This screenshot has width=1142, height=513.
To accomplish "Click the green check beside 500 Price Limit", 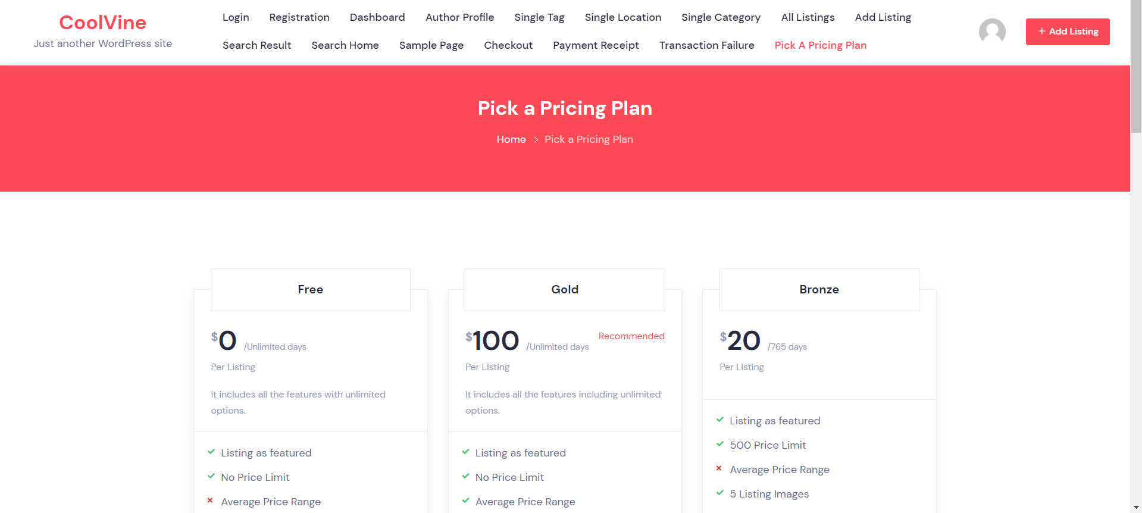I will tap(720, 445).
